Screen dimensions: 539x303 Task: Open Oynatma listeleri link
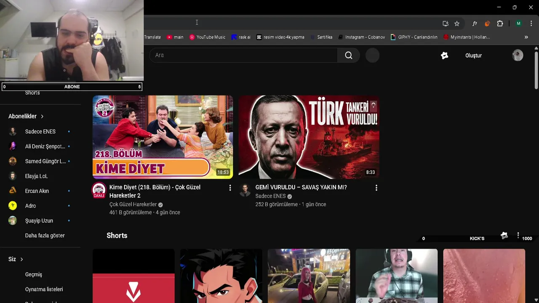pos(44,289)
